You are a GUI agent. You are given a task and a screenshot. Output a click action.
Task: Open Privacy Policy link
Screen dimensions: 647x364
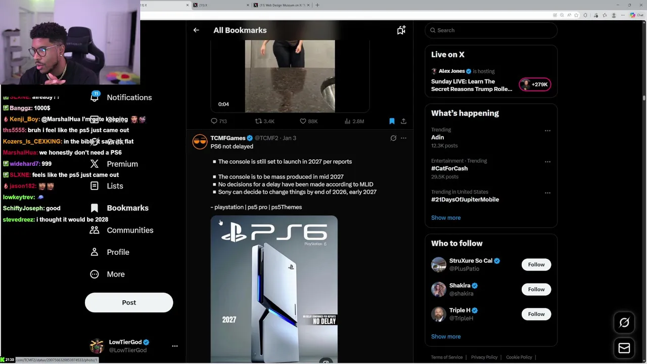pos(484,357)
